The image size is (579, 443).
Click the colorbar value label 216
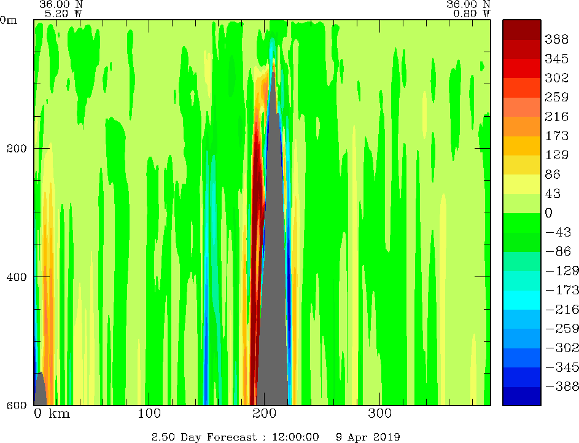(x=556, y=116)
